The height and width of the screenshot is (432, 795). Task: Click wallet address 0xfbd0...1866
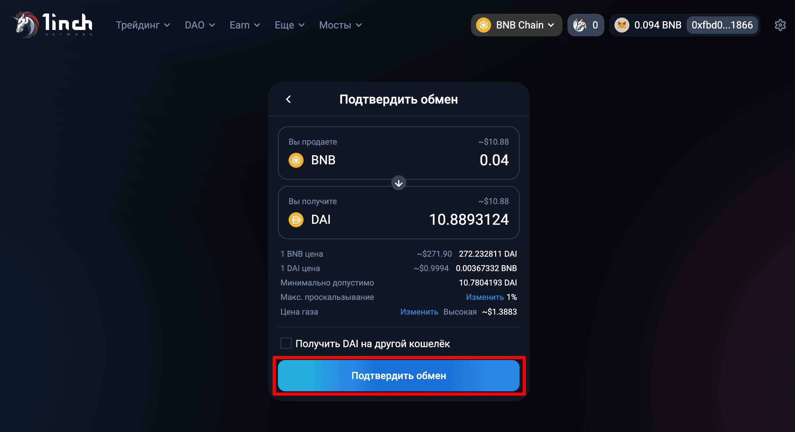coord(722,25)
